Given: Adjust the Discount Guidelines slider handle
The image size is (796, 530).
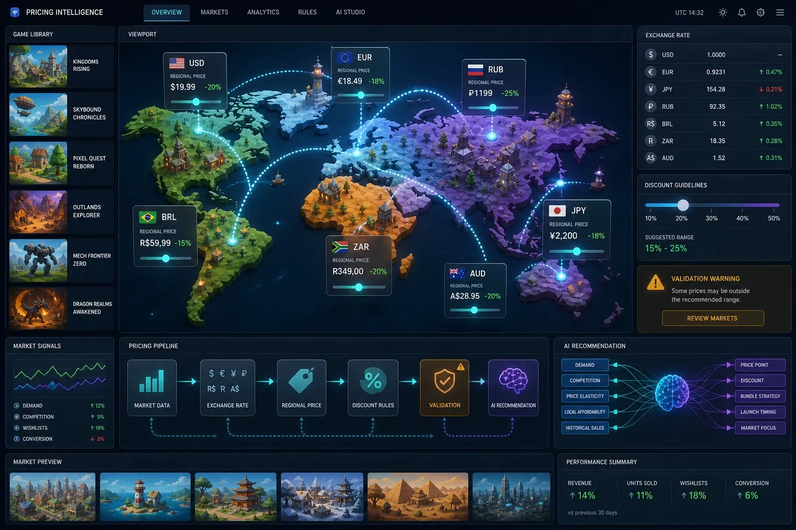Looking at the screenshot, I should pyautogui.click(x=683, y=205).
